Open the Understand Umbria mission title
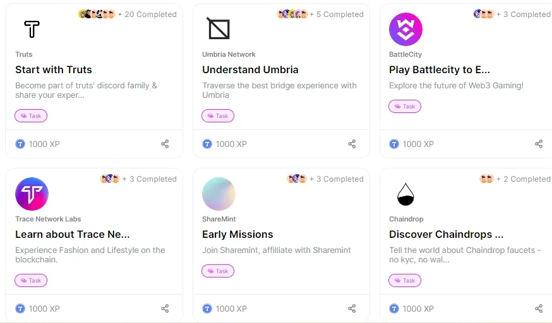 250,69
